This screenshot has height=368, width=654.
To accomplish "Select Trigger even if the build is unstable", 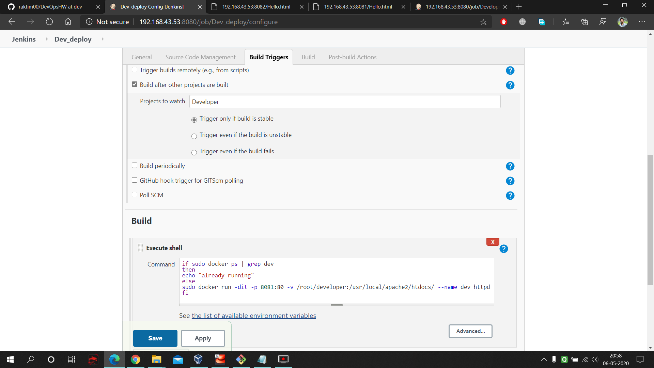I will coord(194,136).
